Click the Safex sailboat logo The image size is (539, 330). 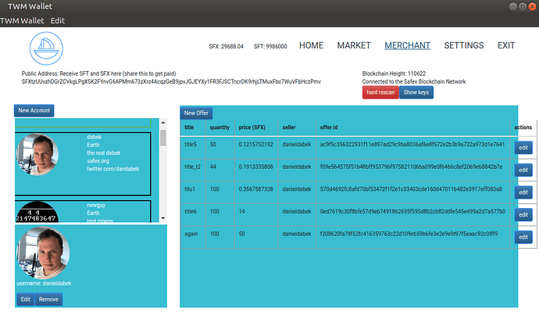(x=46, y=48)
